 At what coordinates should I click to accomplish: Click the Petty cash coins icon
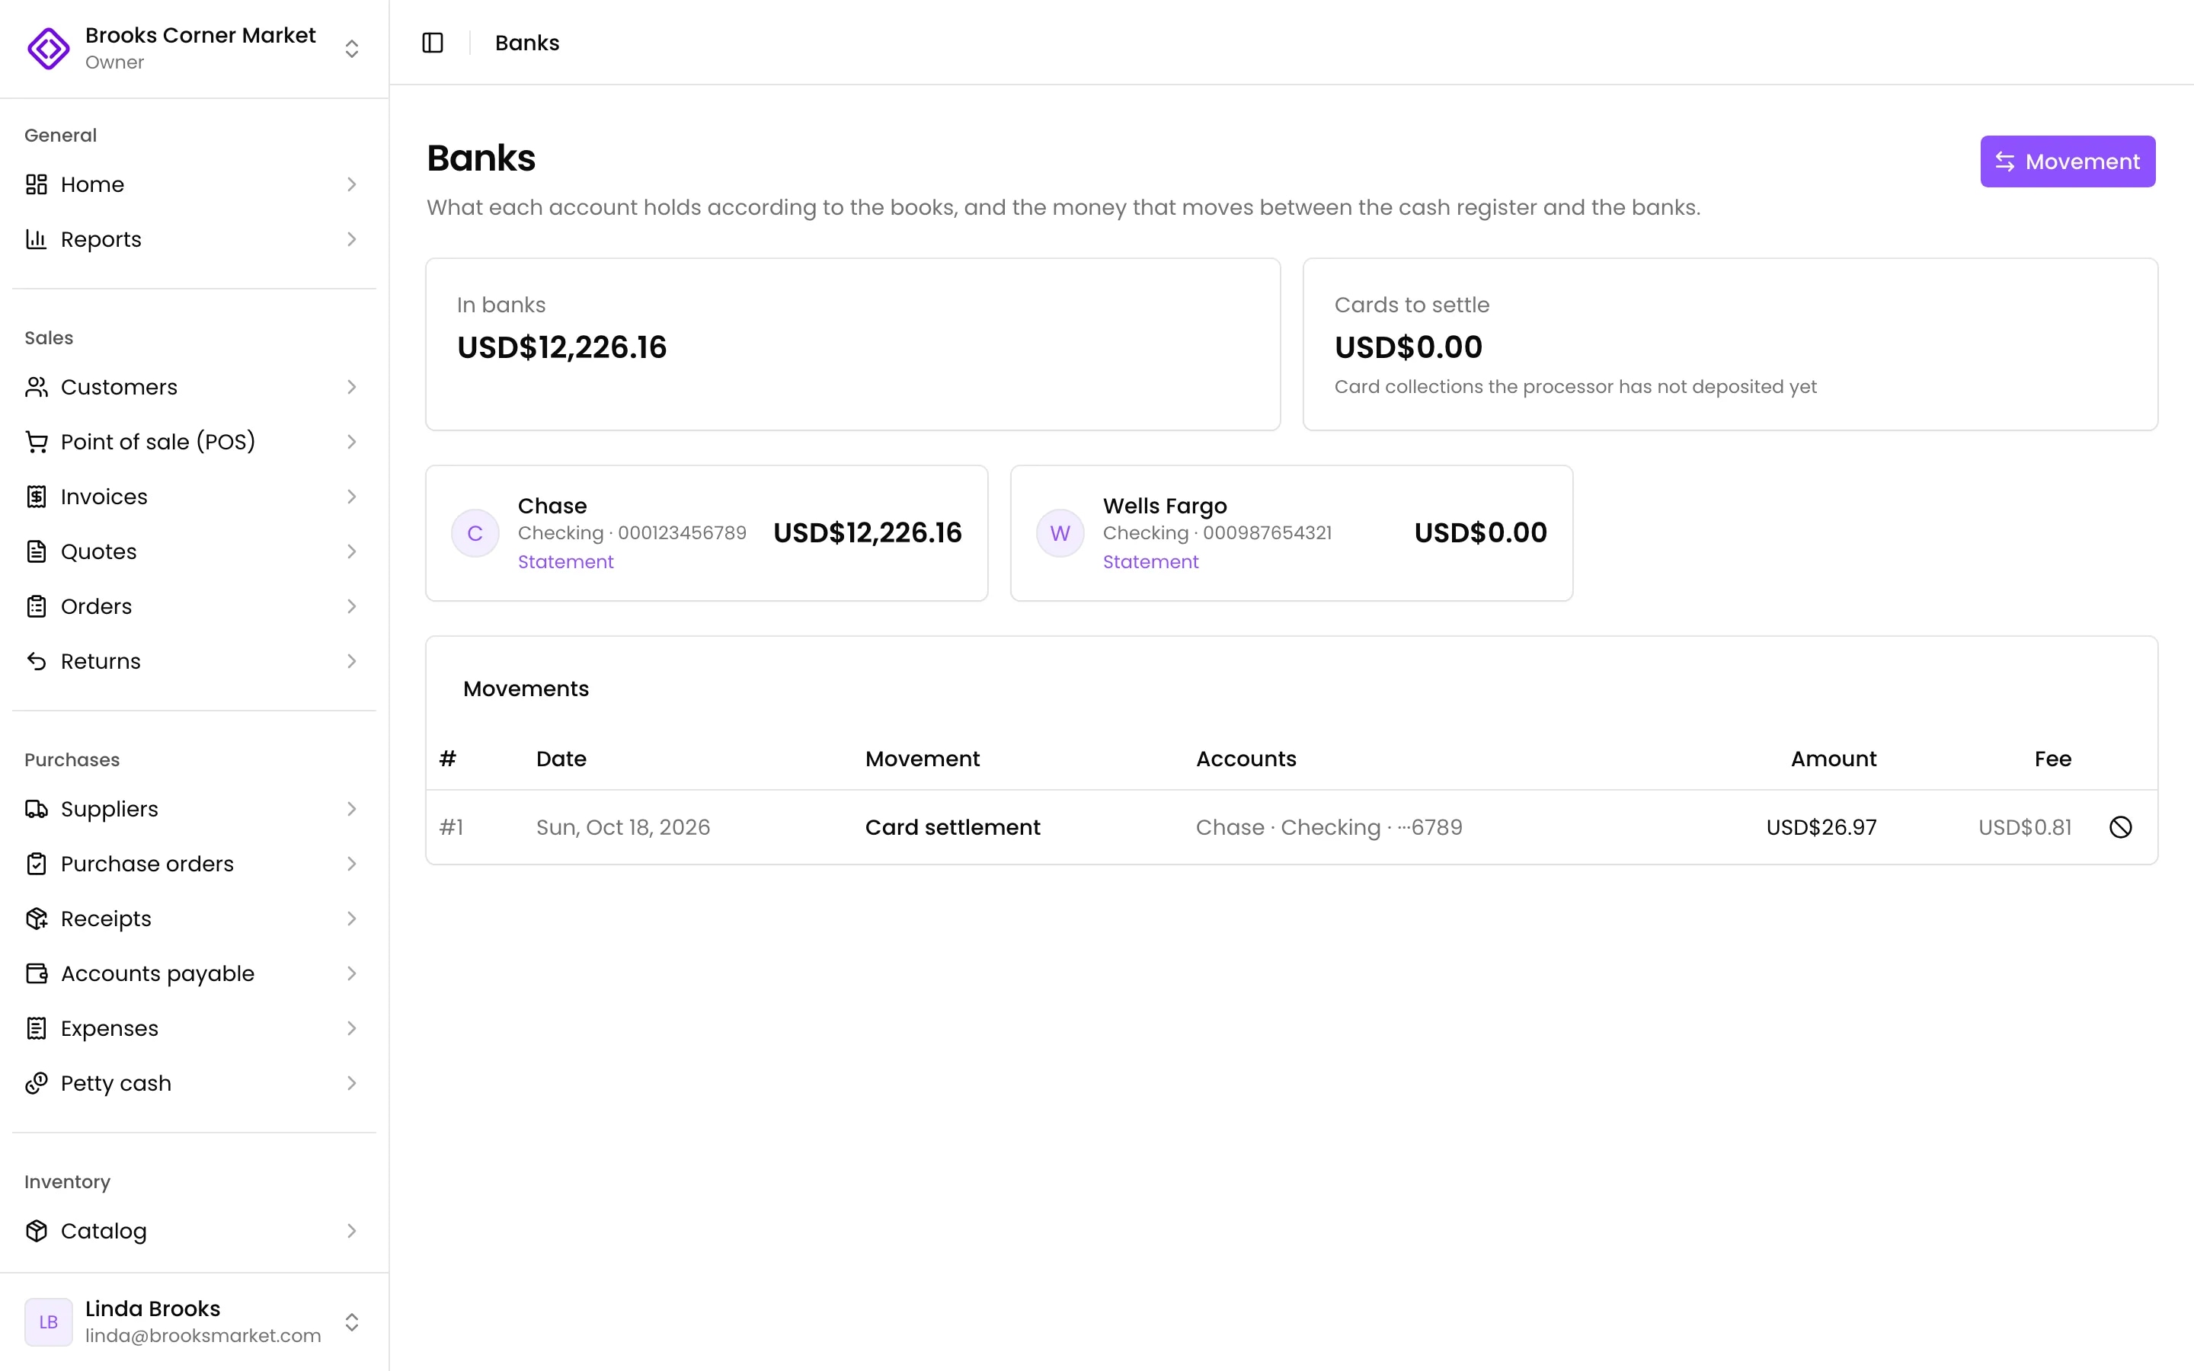coord(37,1084)
